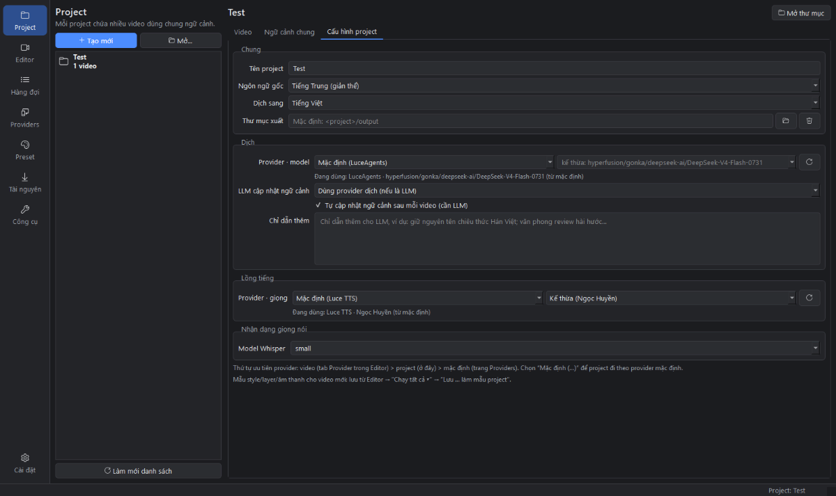The width and height of the screenshot is (836, 496).
Task: Click the Tên project input field
Action: [554, 69]
